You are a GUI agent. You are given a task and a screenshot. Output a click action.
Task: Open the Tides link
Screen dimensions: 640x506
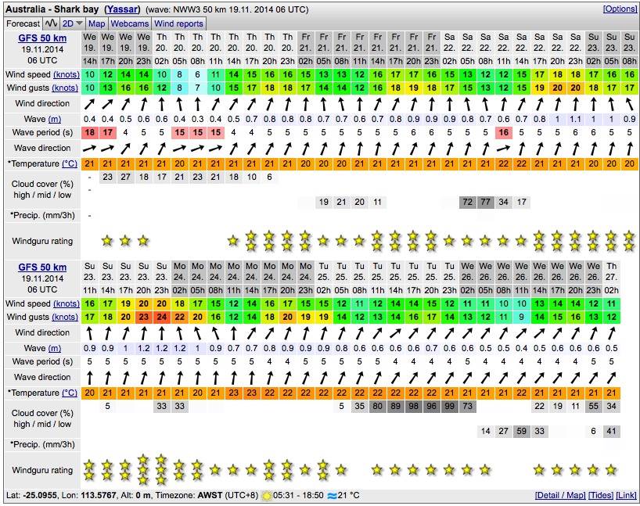coord(602,496)
